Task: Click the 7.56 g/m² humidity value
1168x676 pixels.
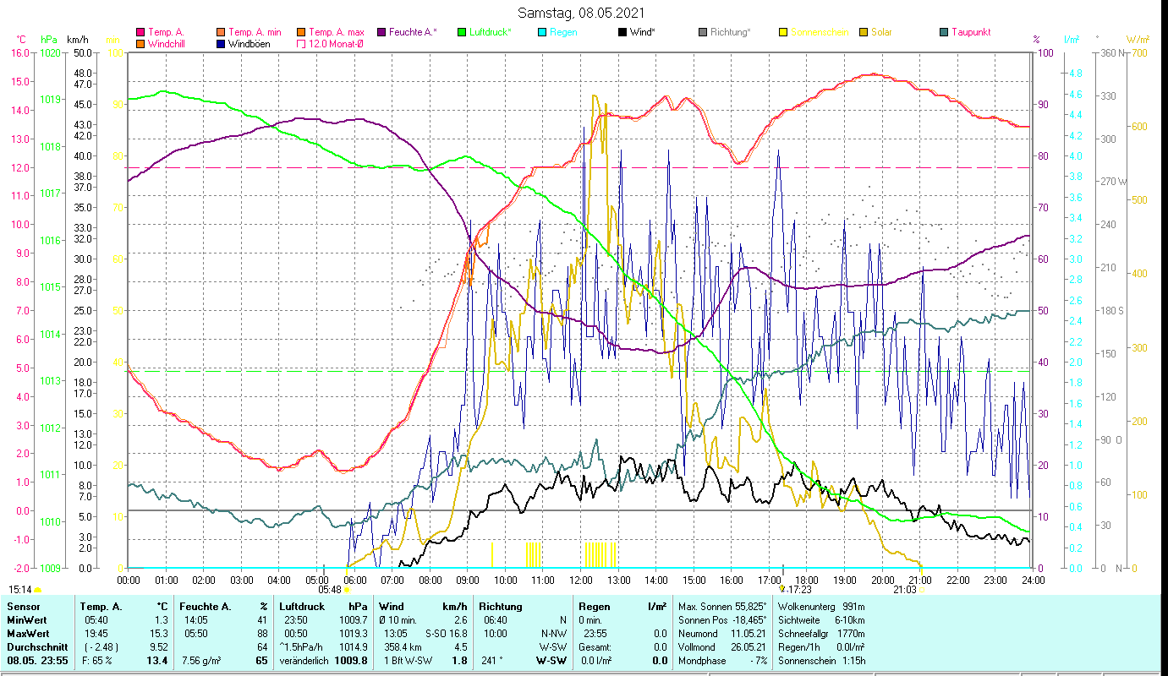Action: pyautogui.click(x=201, y=660)
